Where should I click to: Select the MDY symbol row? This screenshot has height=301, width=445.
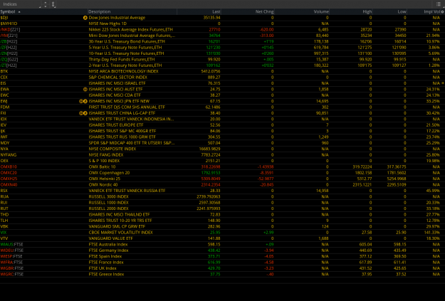click(x=5, y=143)
